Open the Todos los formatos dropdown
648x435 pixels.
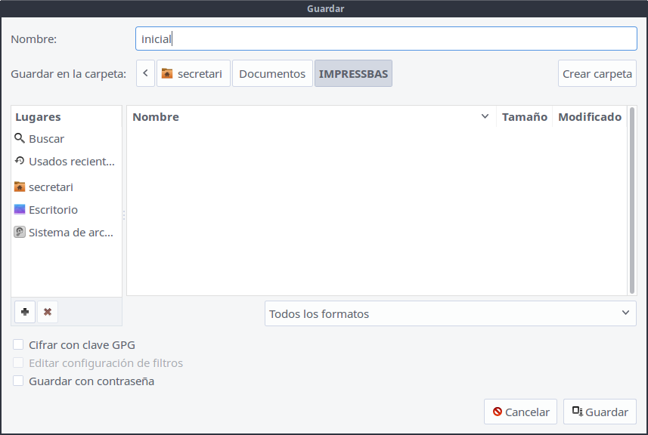click(450, 313)
